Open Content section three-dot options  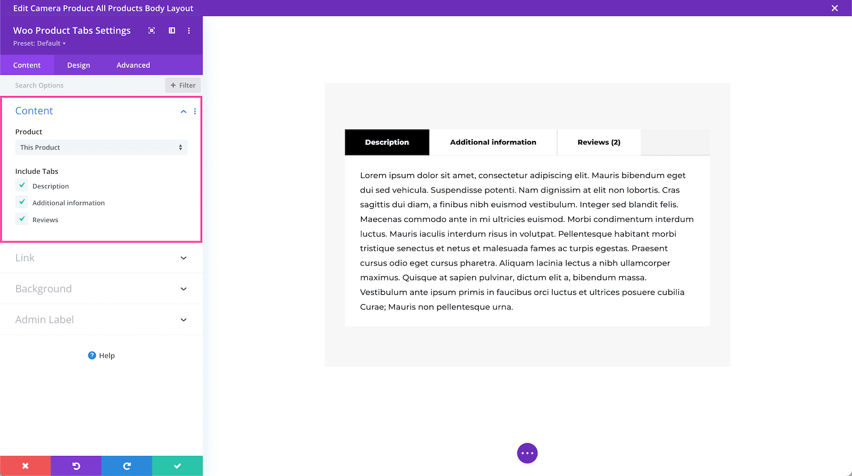[195, 111]
